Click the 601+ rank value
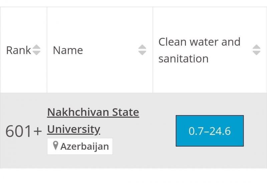This screenshot has height=183, width=267. coord(24,131)
